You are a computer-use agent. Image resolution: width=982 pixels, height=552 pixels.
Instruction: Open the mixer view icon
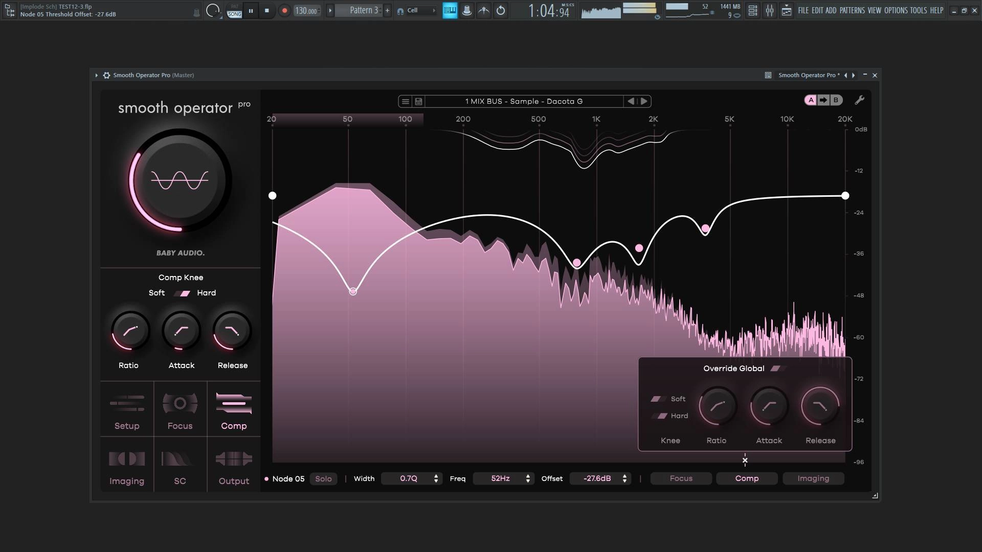pyautogui.click(x=769, y=10)
